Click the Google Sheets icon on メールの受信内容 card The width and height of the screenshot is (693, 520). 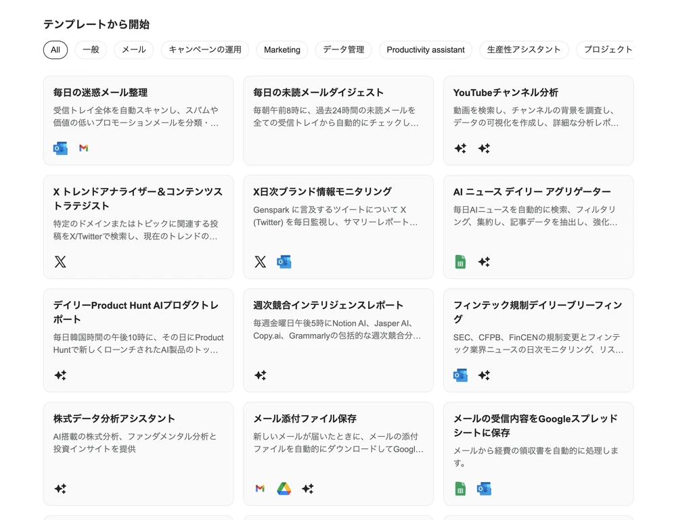click(x=460, y=488)
